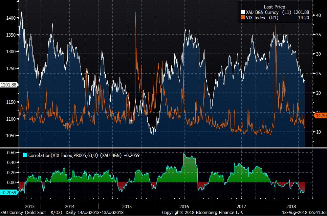
Task: Click the cyan Correlation study swatch
Action: coord(25,156)
